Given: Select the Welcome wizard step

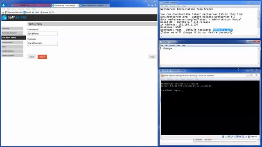Looking at the screenshot, I should [x=12, y=29].
